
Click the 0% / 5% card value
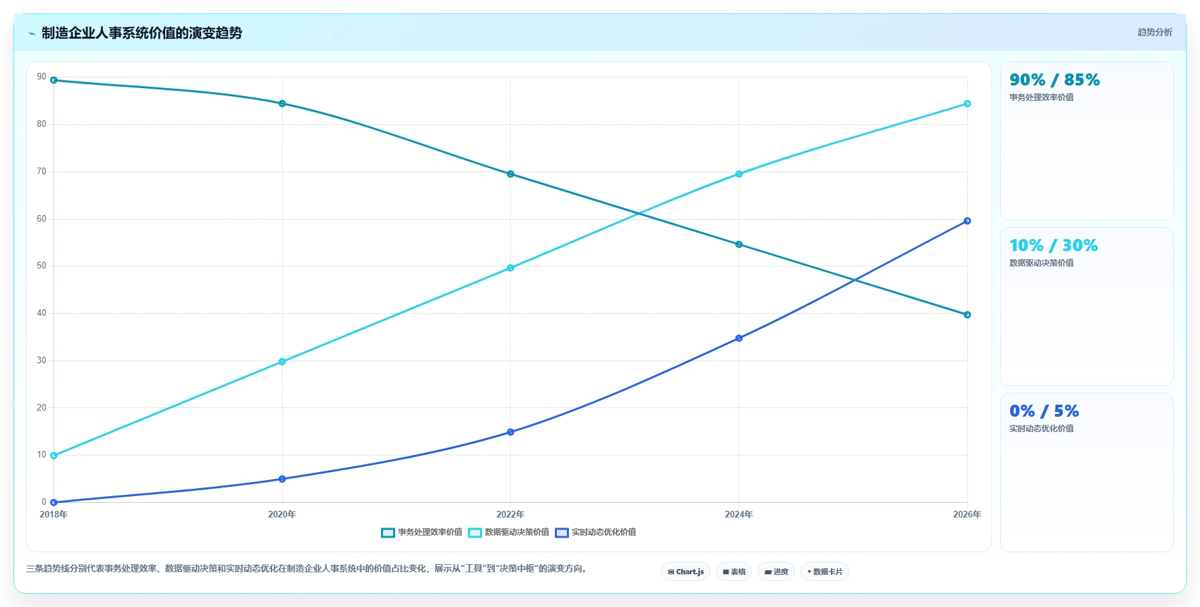point(1044,411)
